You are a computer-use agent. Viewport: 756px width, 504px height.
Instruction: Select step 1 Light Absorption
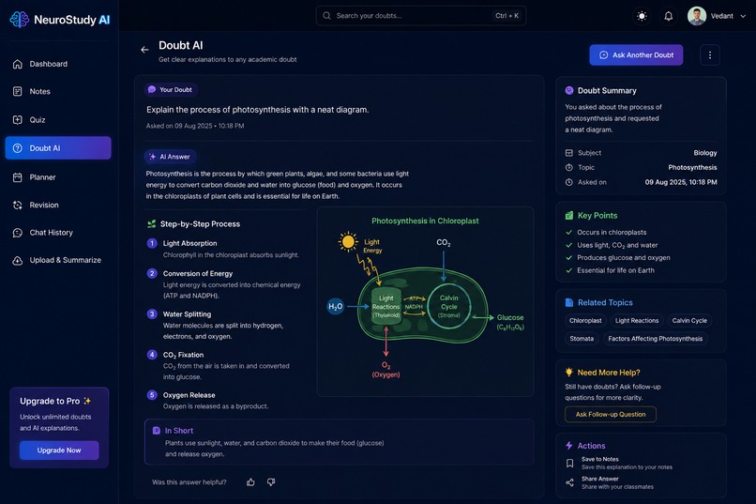(x=225, y=249)
